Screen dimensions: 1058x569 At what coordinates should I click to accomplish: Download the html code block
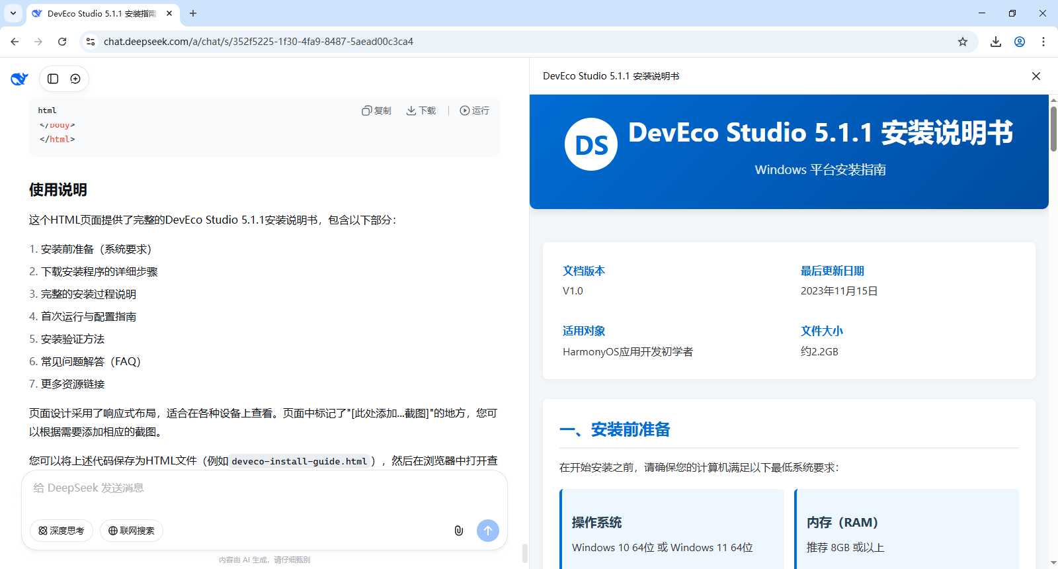pos(421,110)
